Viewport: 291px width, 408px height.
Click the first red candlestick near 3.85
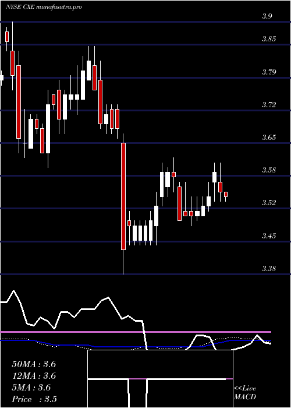(x=7, y=36)
